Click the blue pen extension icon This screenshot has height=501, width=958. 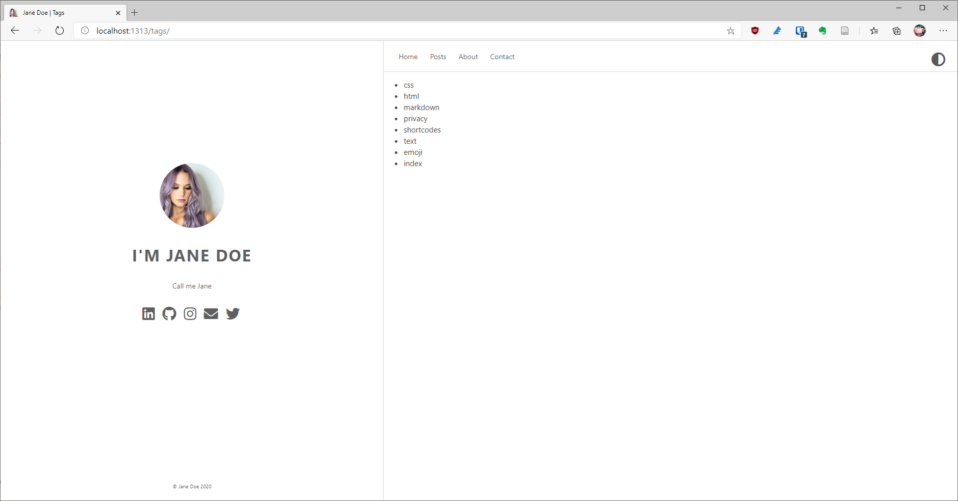coord(777,31)
